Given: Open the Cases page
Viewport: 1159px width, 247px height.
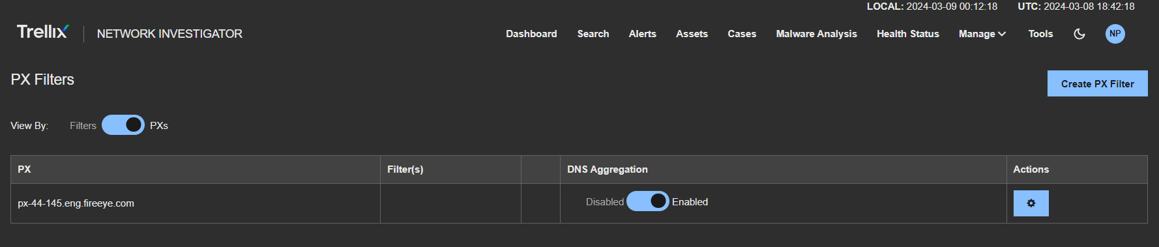Looking at the screenshot, I should pyautogui.click(x=742, y=34).
